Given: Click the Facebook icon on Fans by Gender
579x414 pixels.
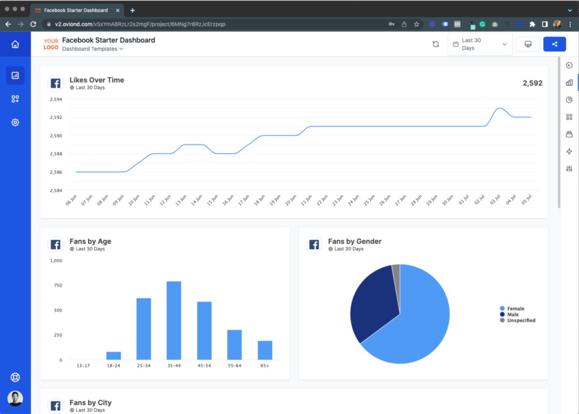Looking at the screenshot, I should [314, 244].
